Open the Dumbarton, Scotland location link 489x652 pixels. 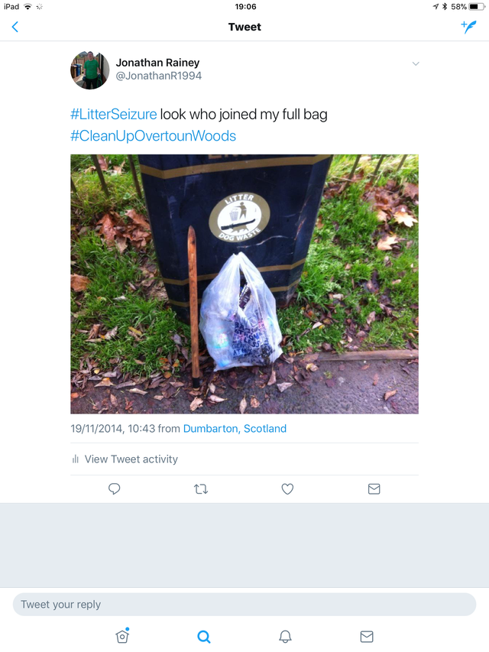click(235, 429)
